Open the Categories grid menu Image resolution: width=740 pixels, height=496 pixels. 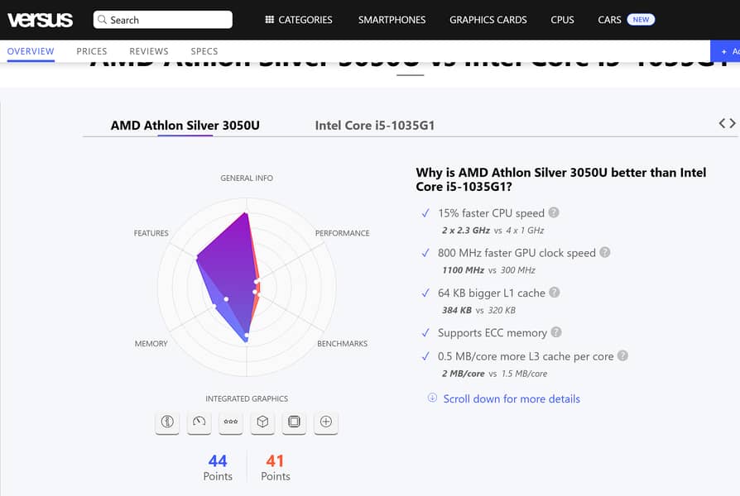click(299, 20)
